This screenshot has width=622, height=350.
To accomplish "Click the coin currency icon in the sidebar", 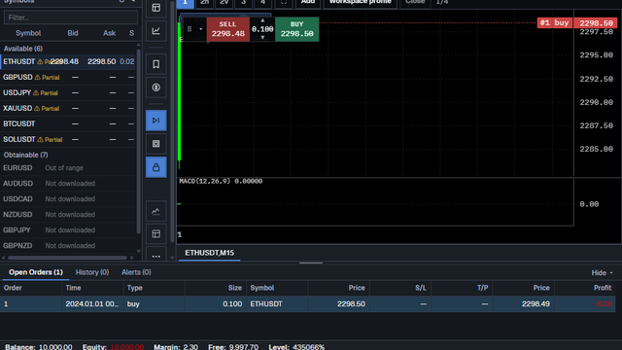I will click(155, 87).
